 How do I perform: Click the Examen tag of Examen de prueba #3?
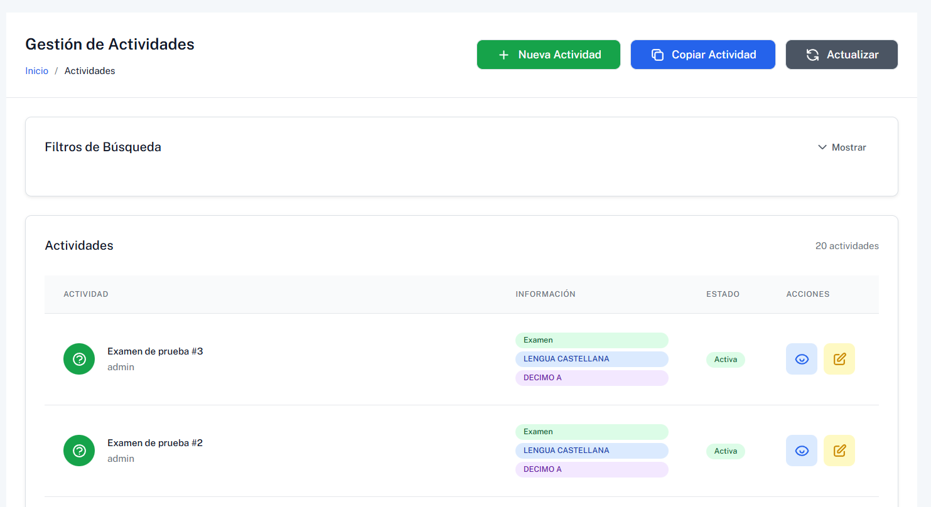pyautogui.click(x=592, y=340)
